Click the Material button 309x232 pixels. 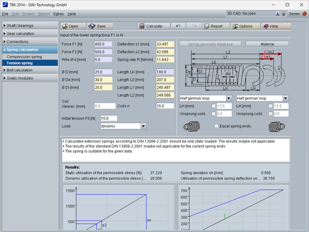click(267, 44)
